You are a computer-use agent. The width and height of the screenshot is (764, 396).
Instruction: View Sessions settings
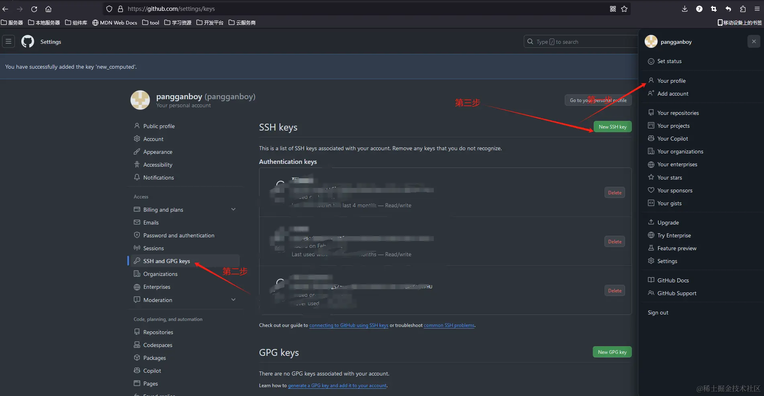click(153, 248)
